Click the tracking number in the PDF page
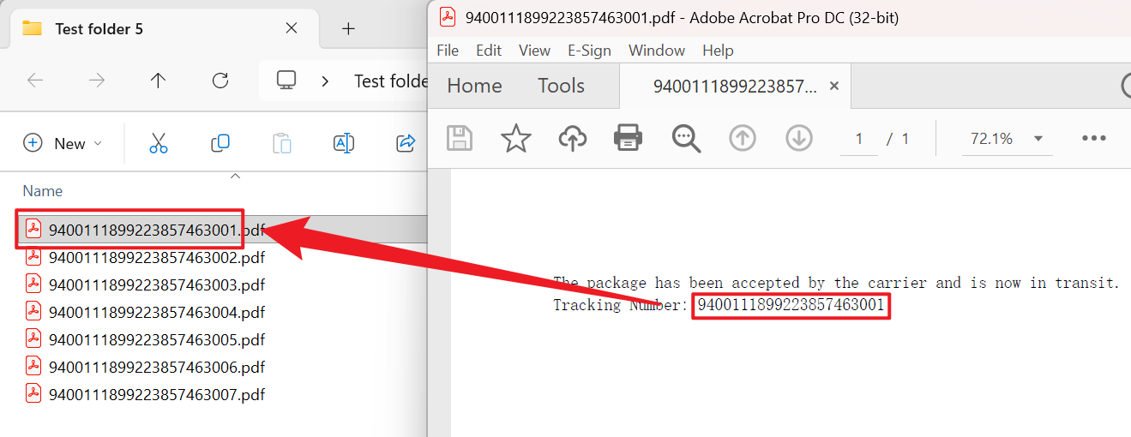Viewport: 1131px width, 437px height. (x=791, y=305)
